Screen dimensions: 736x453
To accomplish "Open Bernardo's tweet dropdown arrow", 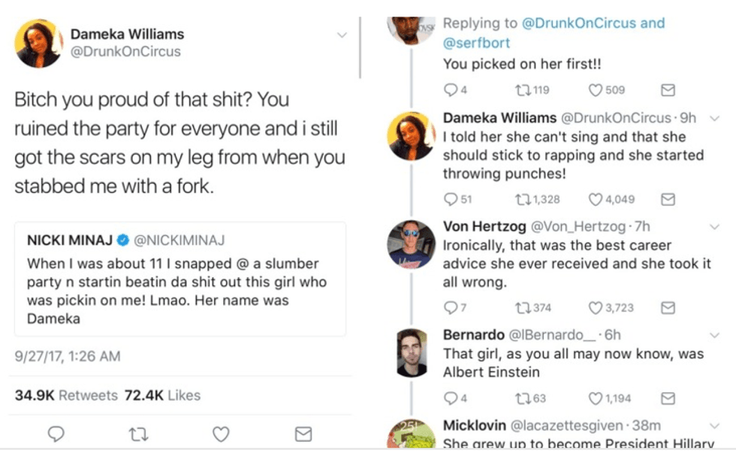I will click(714, 335).
